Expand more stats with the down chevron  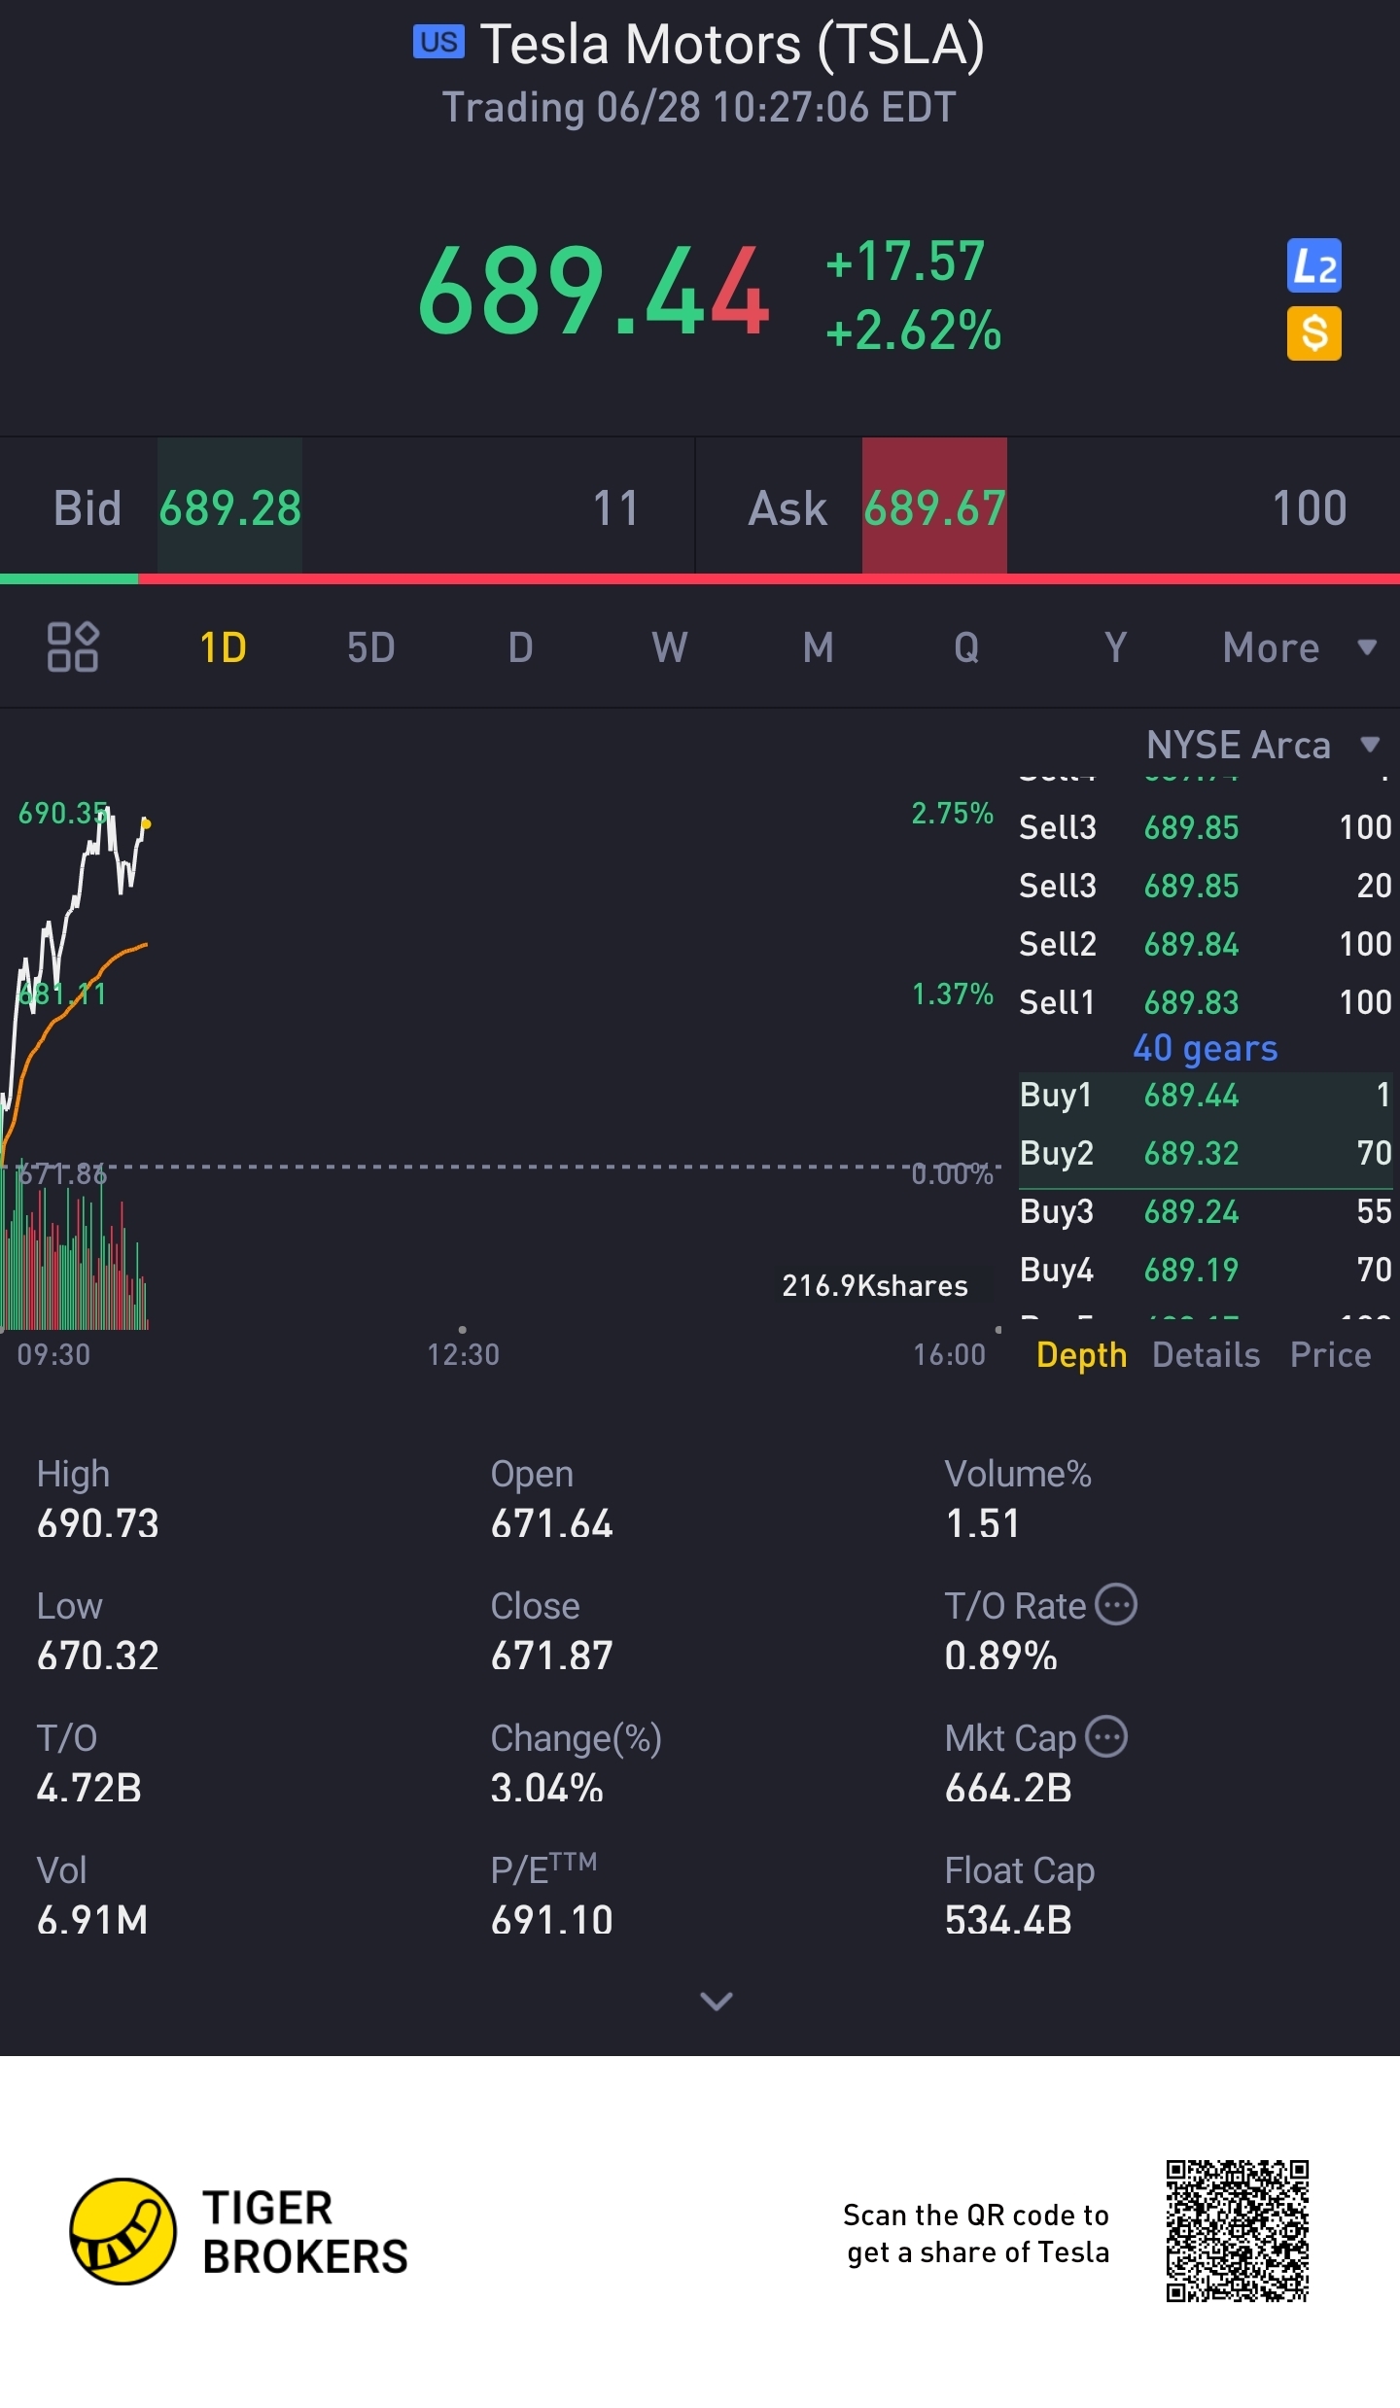pyautogui.click(x=717, y=2001)
